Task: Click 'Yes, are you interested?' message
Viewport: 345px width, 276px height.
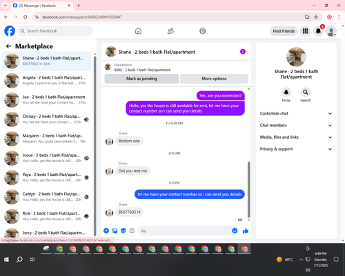Action: click(x=220, y=96)
